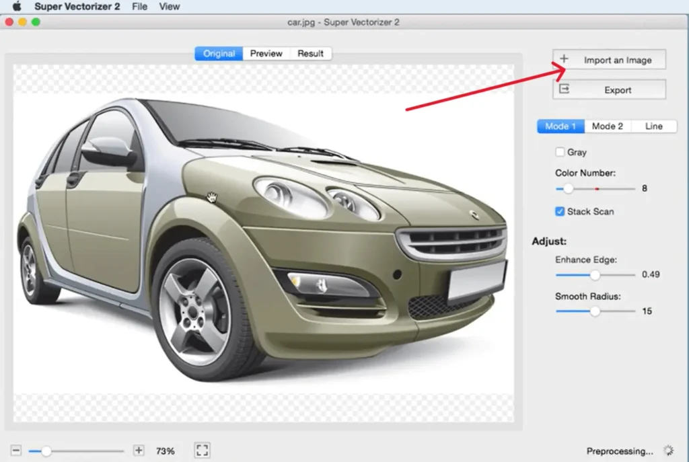Select the Line vectorization mode
This screenshot has width=689, height=462.
653,126
